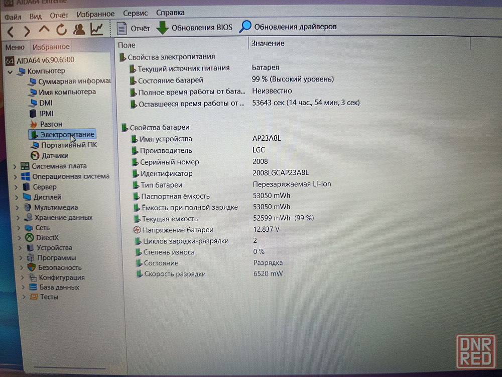Click the Back navigation arrow icon
Image resolution: width=502 pixels, height=377 pixels.
coord(10,31)
